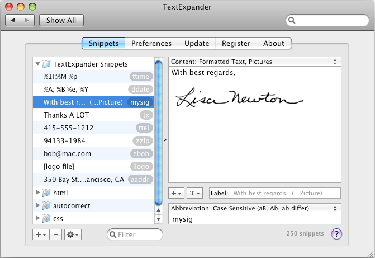Expand the css folder
Image resolution: width=375 pixels, height=258 pixels.
37,218
